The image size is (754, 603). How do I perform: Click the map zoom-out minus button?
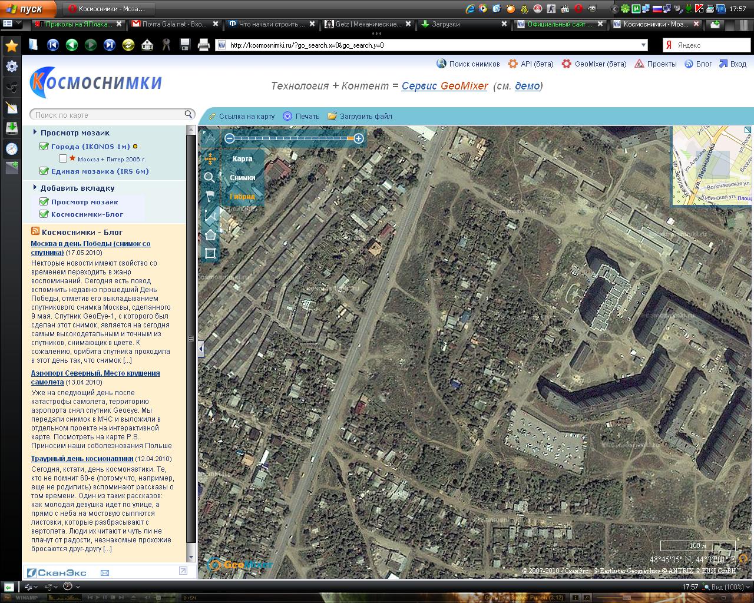pyautogui.click(x=230, y=138)
